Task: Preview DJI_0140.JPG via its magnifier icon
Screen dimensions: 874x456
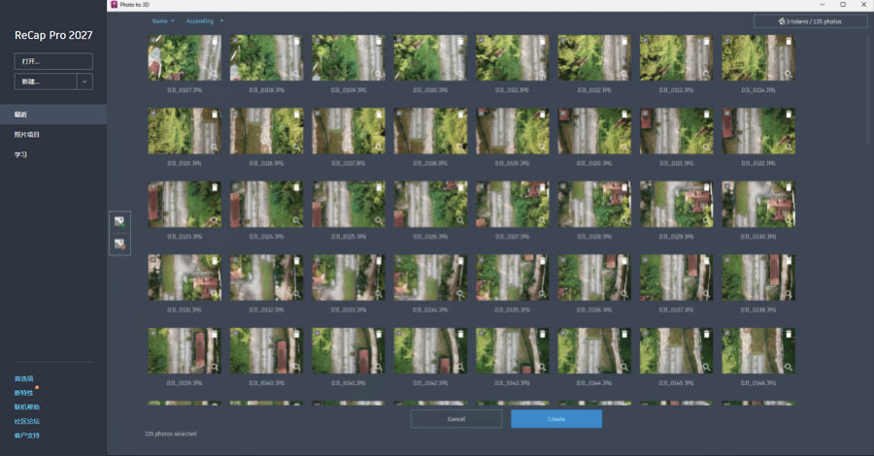Action: [x=296, y=367]
